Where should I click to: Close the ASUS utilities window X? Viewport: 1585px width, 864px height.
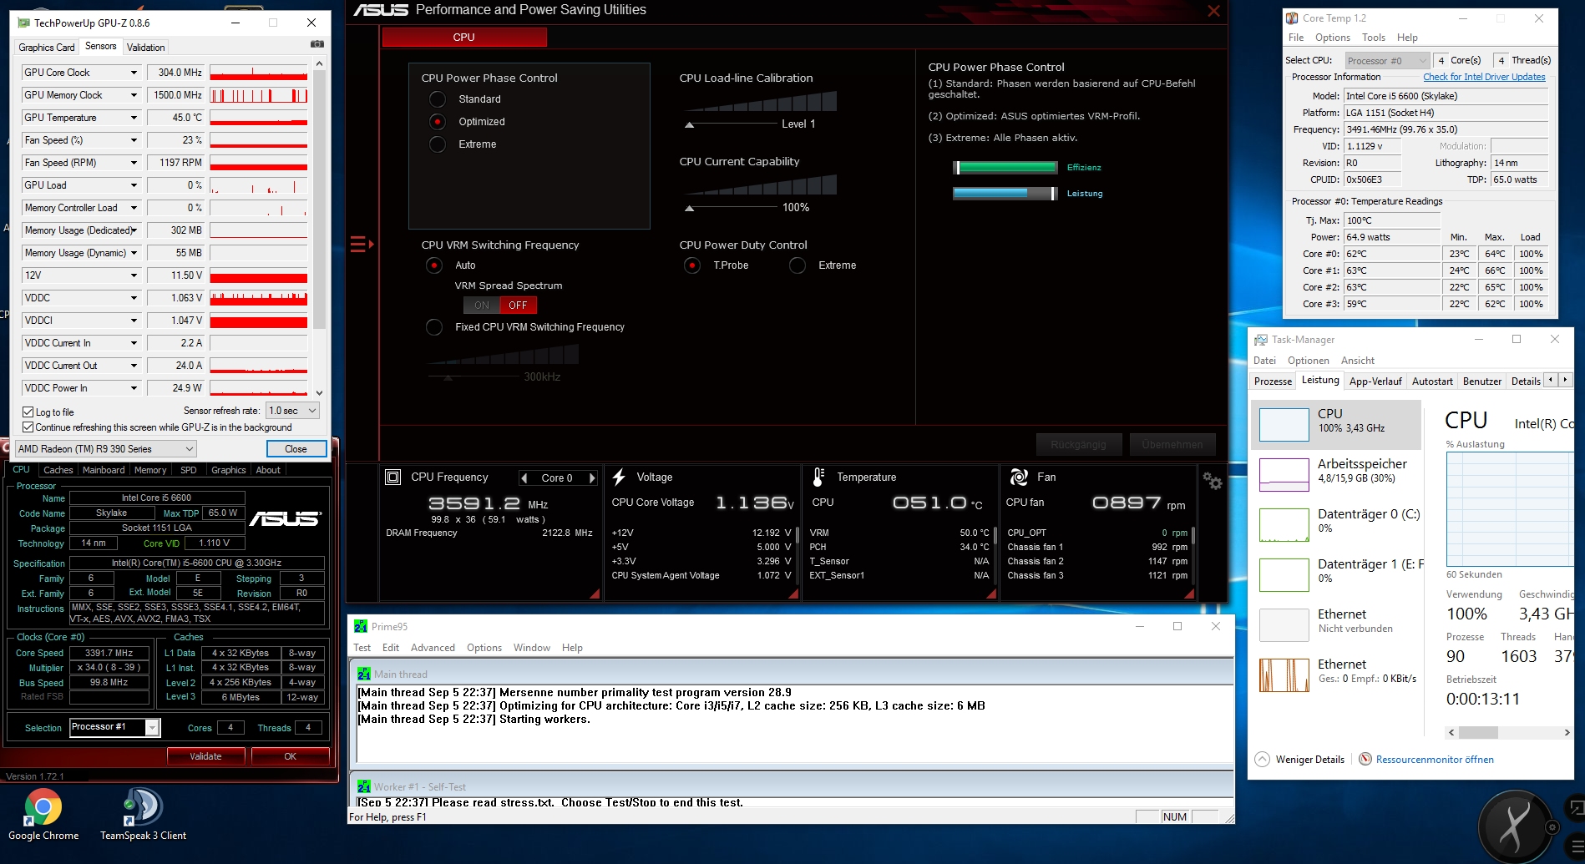(1213, 11)
